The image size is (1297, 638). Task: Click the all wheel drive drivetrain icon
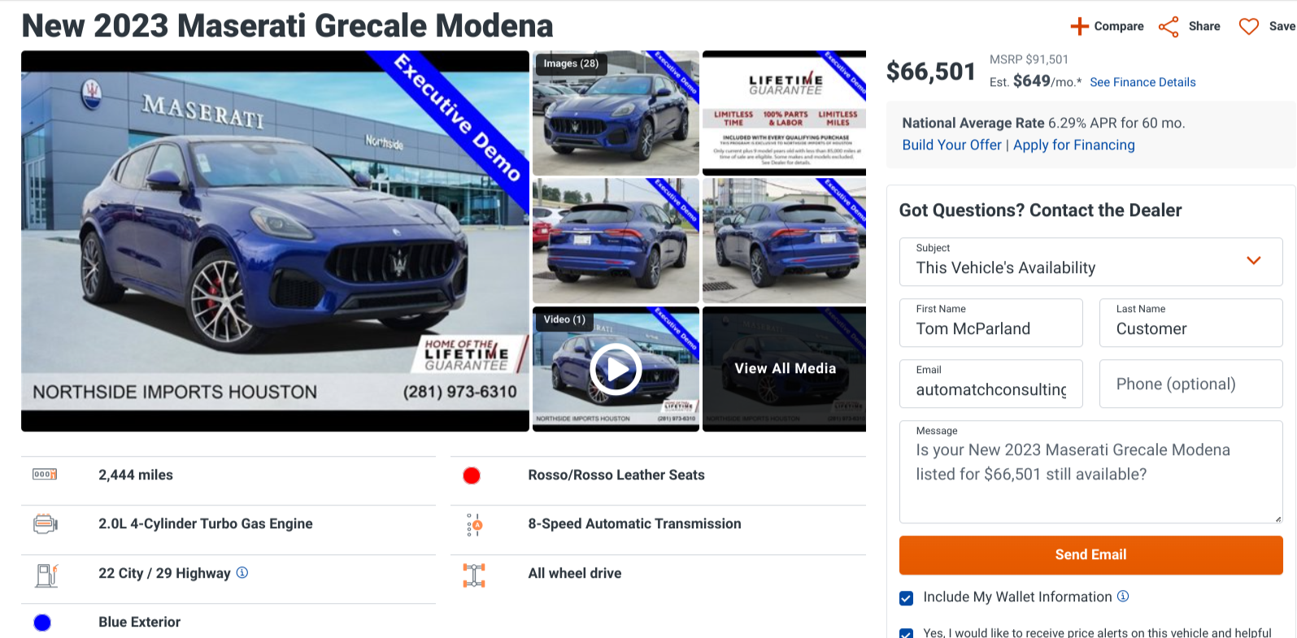pos(474,575)
